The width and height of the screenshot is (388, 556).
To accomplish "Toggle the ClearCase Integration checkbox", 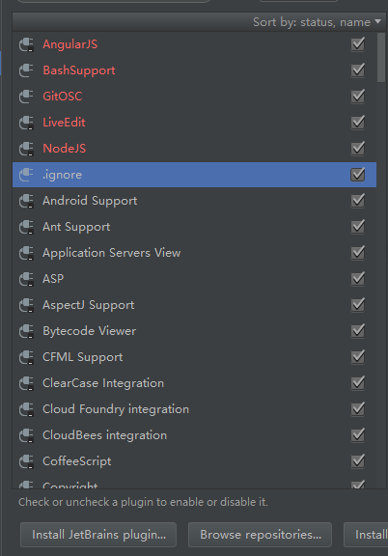I will (357, 383).
